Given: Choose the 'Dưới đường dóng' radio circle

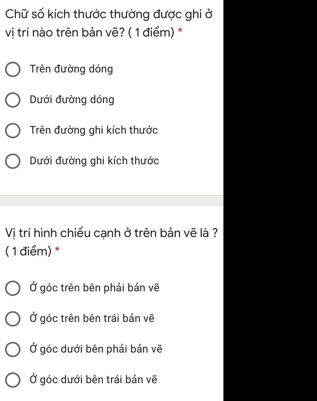Looking at the screenshot, I should (13, 100).
